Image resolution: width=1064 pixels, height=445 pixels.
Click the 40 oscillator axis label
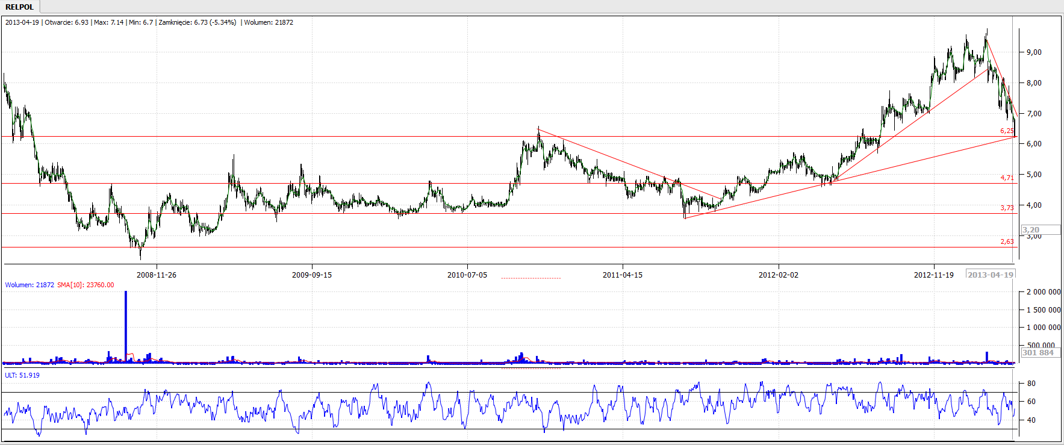click(1031, 420)
